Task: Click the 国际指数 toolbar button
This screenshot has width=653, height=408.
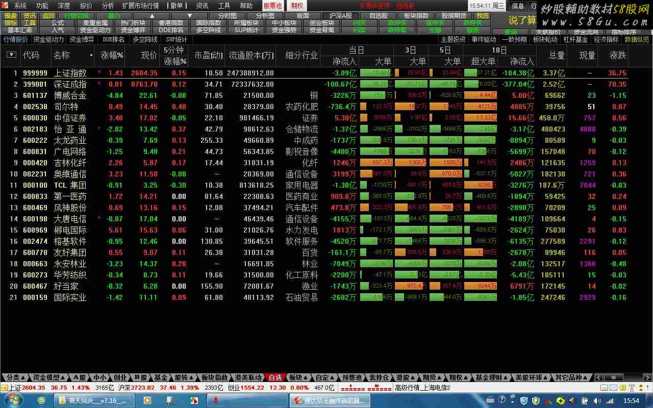Action: tap(209, 23)
